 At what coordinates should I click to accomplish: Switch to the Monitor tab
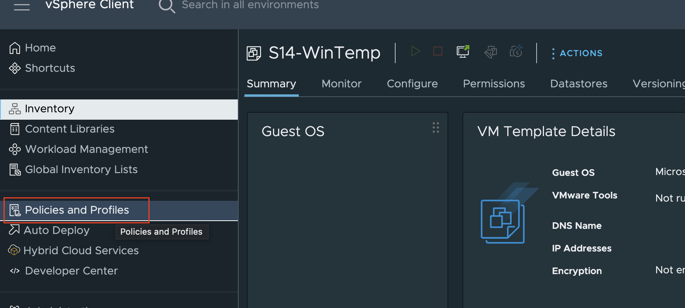342,84
